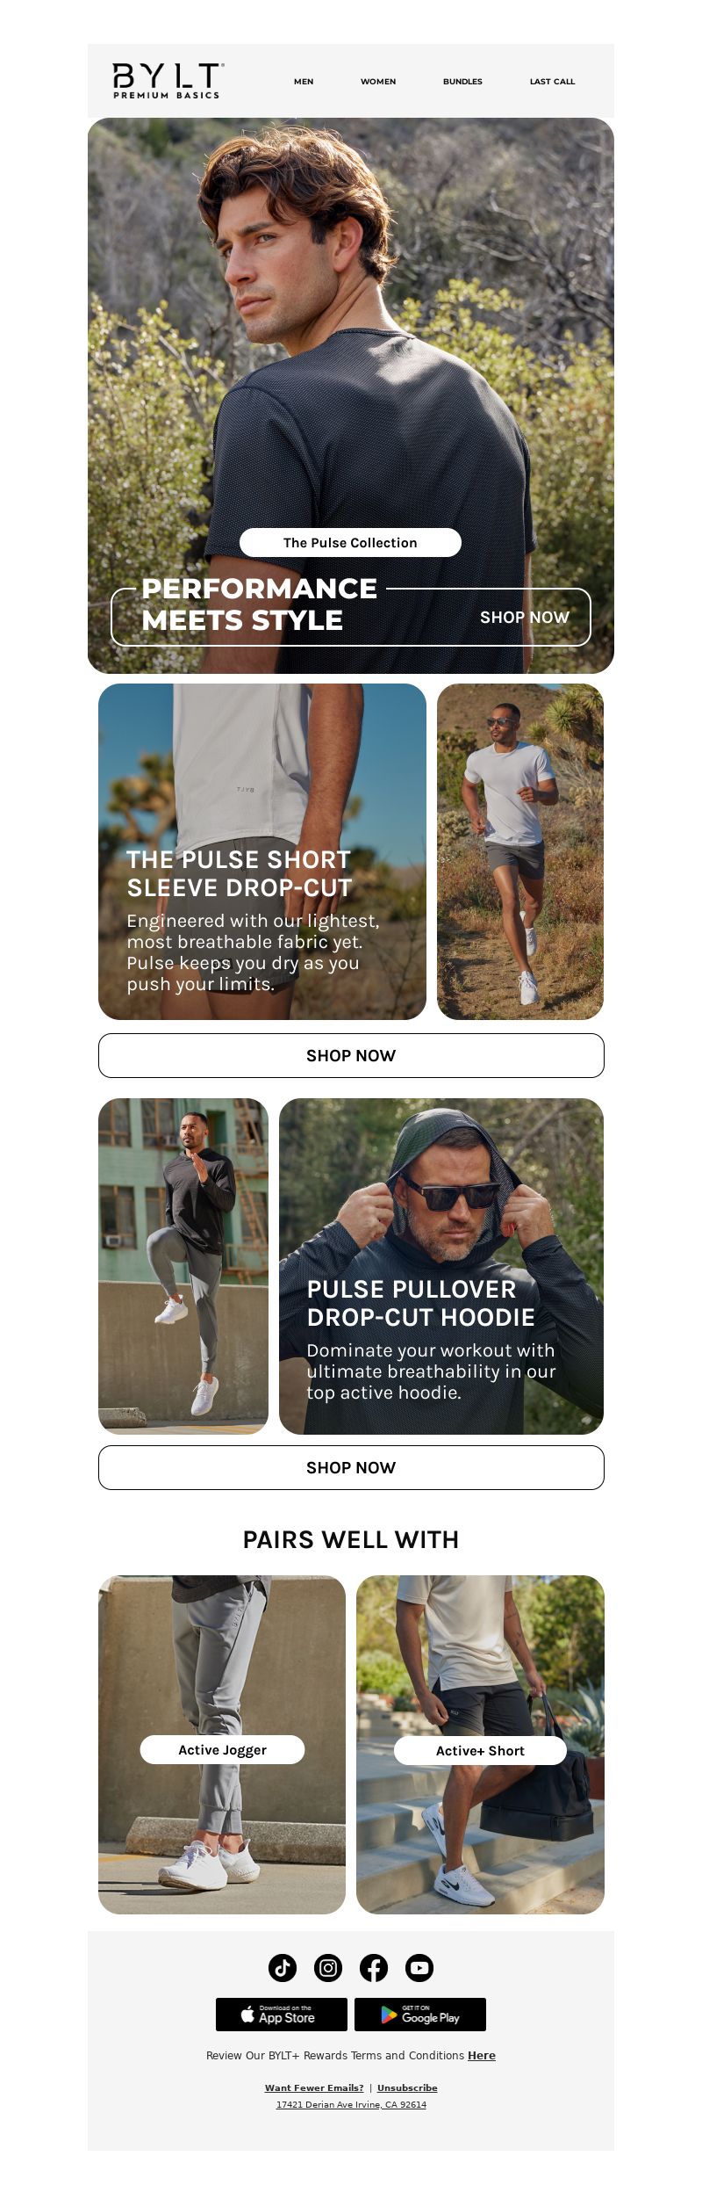Click the Download on the App Store badge

pyautogui.click(x=282, y=2015)
